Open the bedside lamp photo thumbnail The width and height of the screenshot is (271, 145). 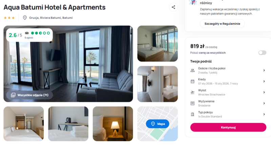click(x=113, y=124)
